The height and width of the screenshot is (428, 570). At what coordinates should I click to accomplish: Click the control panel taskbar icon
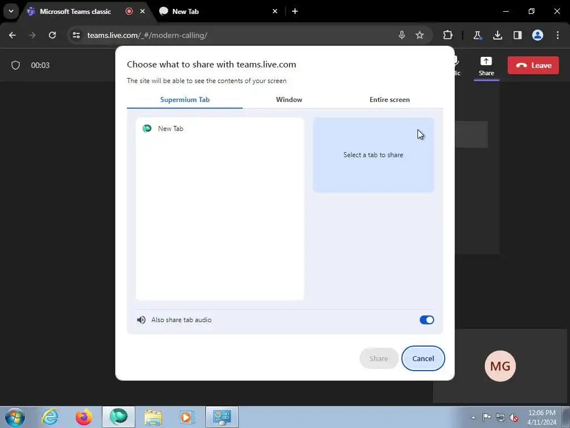coord(222,417)
